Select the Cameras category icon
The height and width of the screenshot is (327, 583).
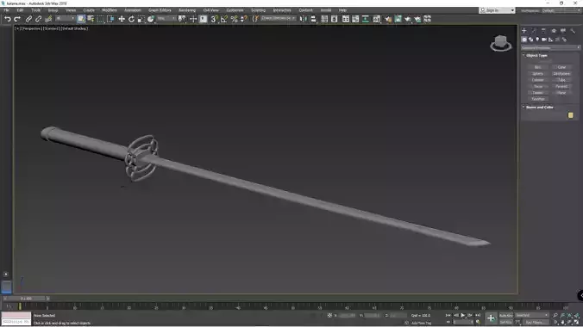(544, 40)
